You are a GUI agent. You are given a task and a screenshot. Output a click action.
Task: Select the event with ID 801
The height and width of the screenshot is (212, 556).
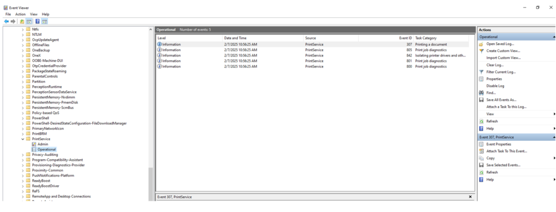coord(312,61)
